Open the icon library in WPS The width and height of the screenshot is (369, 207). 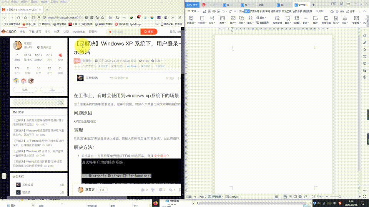250,20
